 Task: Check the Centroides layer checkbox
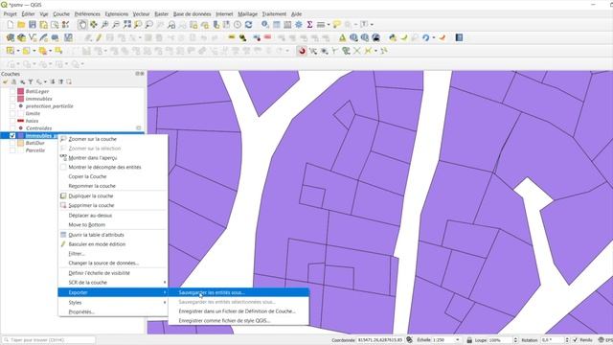click(x=12, y=128)
